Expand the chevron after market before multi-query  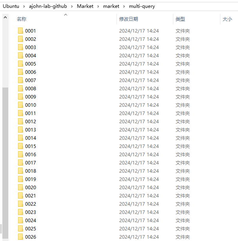124,6
